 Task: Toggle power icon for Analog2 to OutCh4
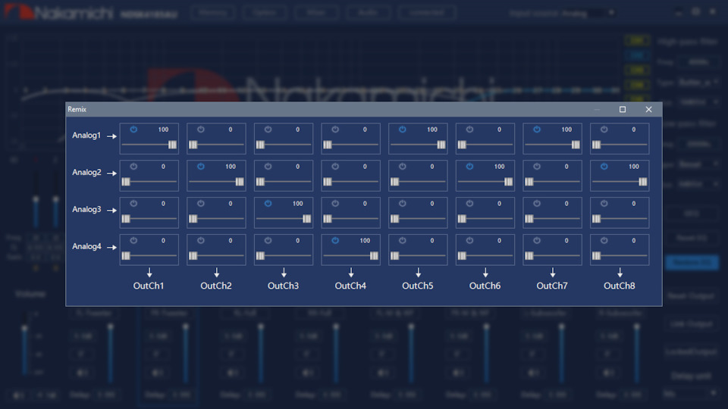click(335, 166)
